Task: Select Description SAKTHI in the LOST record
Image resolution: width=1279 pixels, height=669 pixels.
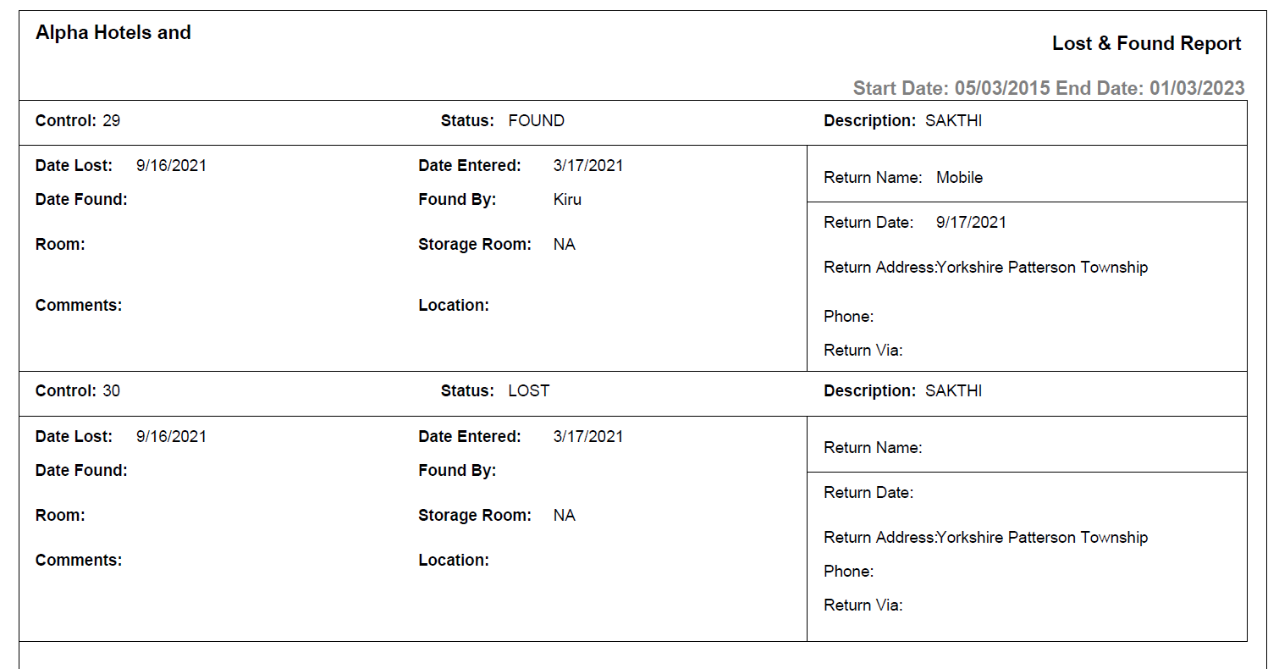Action: pyautogui.click(x=953, y=391)
